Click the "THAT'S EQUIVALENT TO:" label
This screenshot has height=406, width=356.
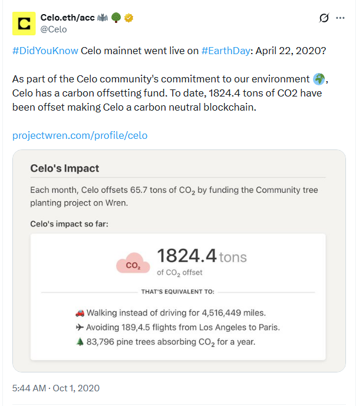(178, 291)
